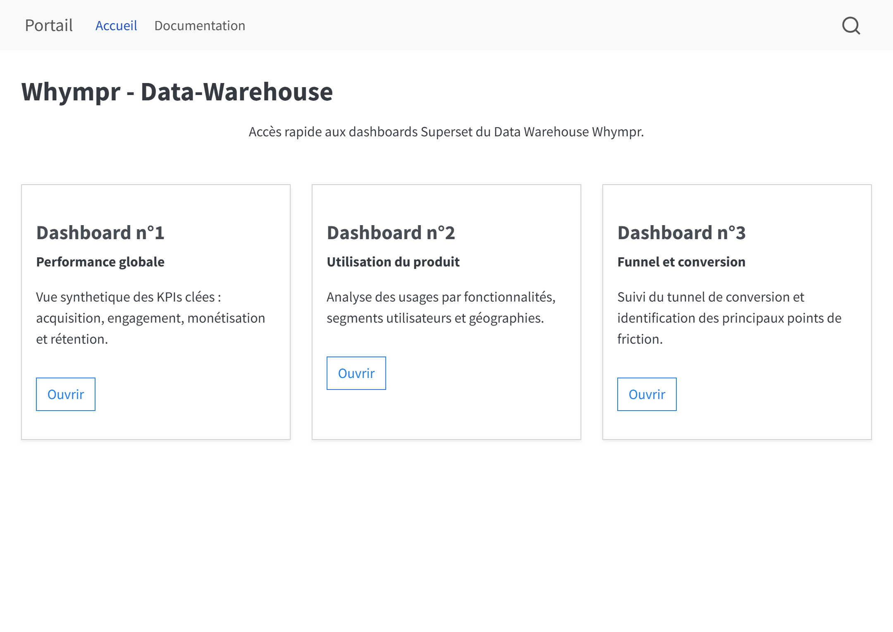Select the Performance globale subtitle

100,261
